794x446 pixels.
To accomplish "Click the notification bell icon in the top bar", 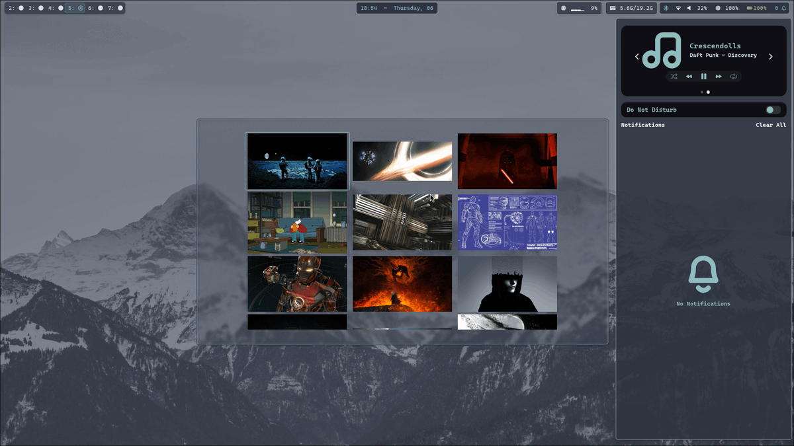I will pyautogui.click(x=784, y=8).
